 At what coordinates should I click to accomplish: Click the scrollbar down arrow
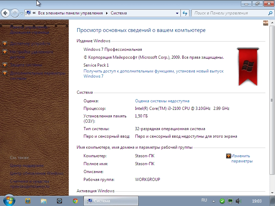click(272, 193)
